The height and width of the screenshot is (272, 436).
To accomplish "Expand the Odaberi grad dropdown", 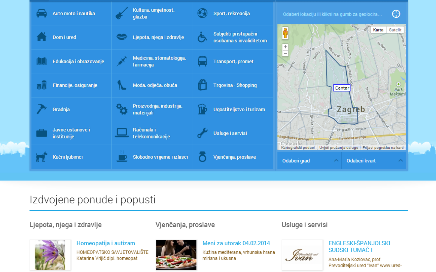I will pyautogui.click(x=309, y=161).
